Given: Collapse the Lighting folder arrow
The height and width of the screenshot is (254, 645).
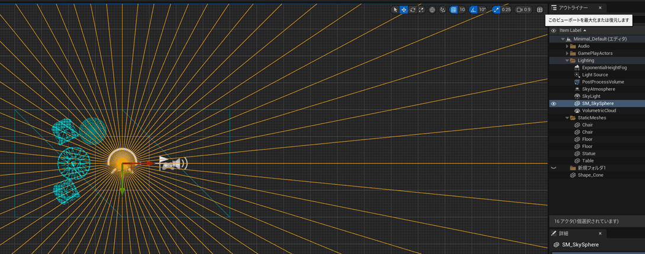Looking at the screenshot, I should click(x=567, y=60).
